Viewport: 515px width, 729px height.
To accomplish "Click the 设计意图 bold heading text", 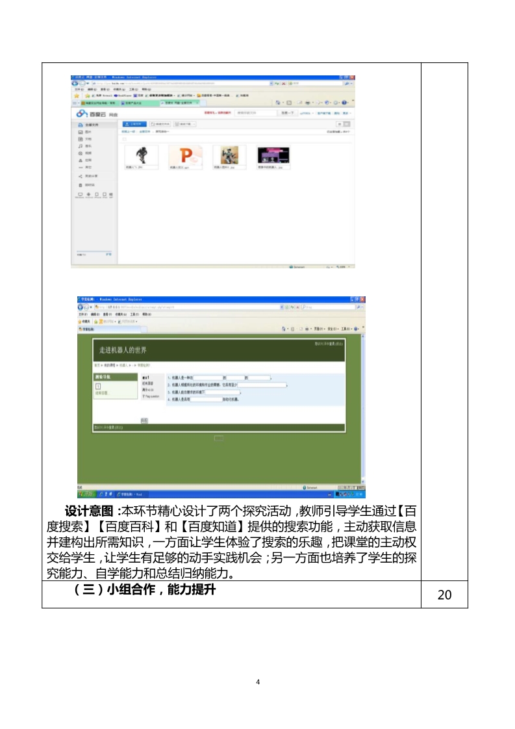I will 89,511.
